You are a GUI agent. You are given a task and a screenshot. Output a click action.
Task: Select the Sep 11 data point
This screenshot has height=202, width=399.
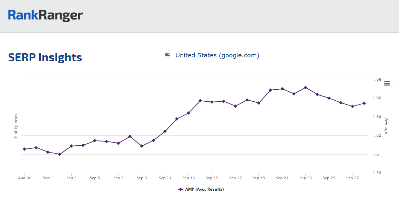pos(165,131)
